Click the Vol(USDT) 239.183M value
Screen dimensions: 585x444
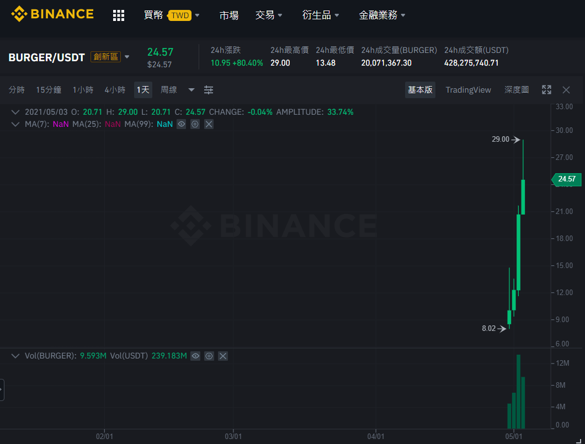tap(169, 356)
